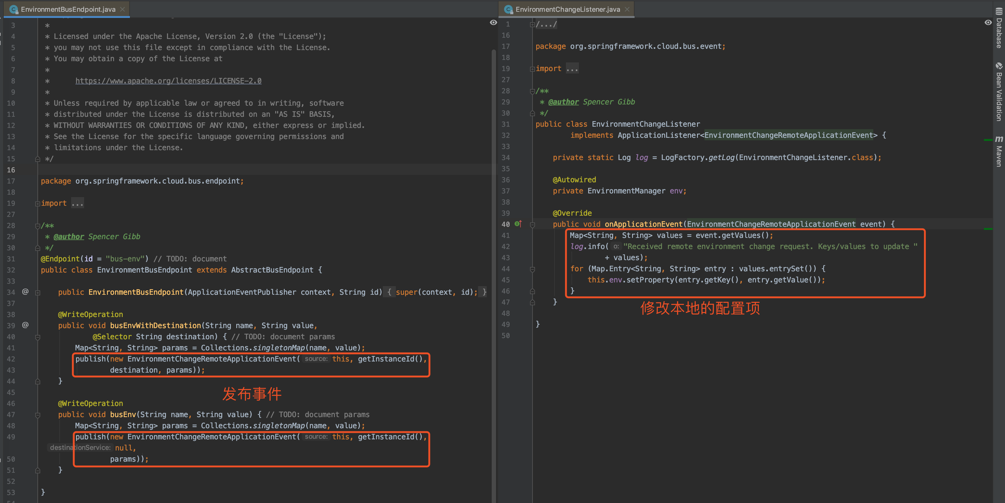This screenshot has height=503, width=1005.
Task: Open the Bean Validation tool window
Action: 999,92
